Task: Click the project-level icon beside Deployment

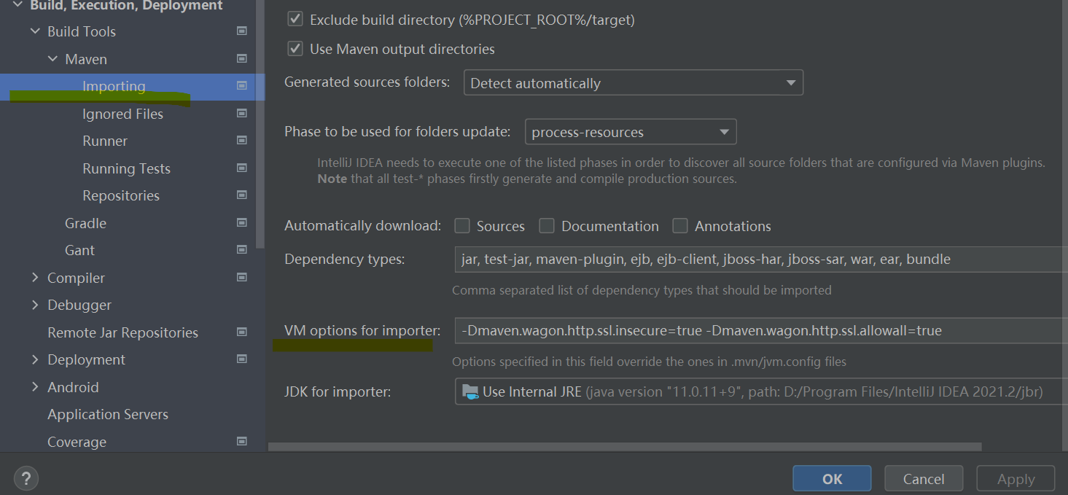Action: [x=242, y=359]
